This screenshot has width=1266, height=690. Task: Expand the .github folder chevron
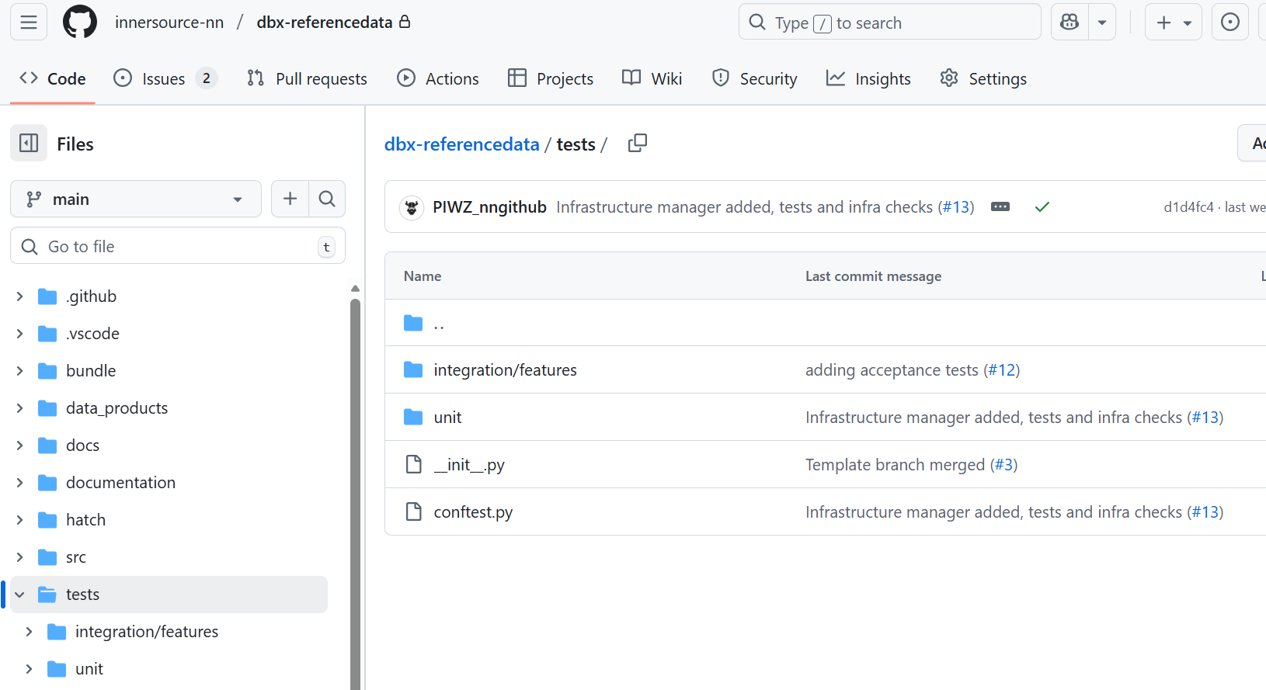point(19,296)
